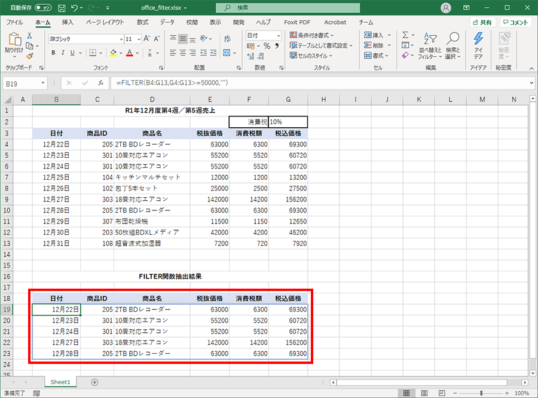
Task: Switch to the 校閲 tab
Action: 192,22
